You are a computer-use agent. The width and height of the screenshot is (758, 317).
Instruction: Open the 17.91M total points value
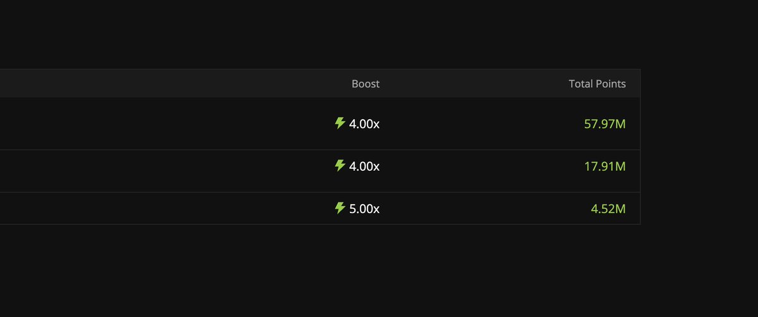tap(605, 166)
